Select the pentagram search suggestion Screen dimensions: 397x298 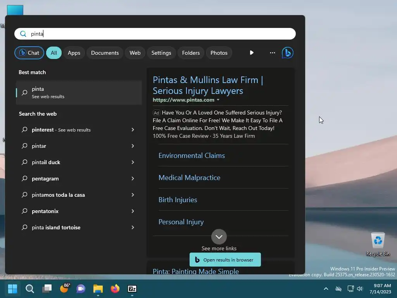(79, 178)
